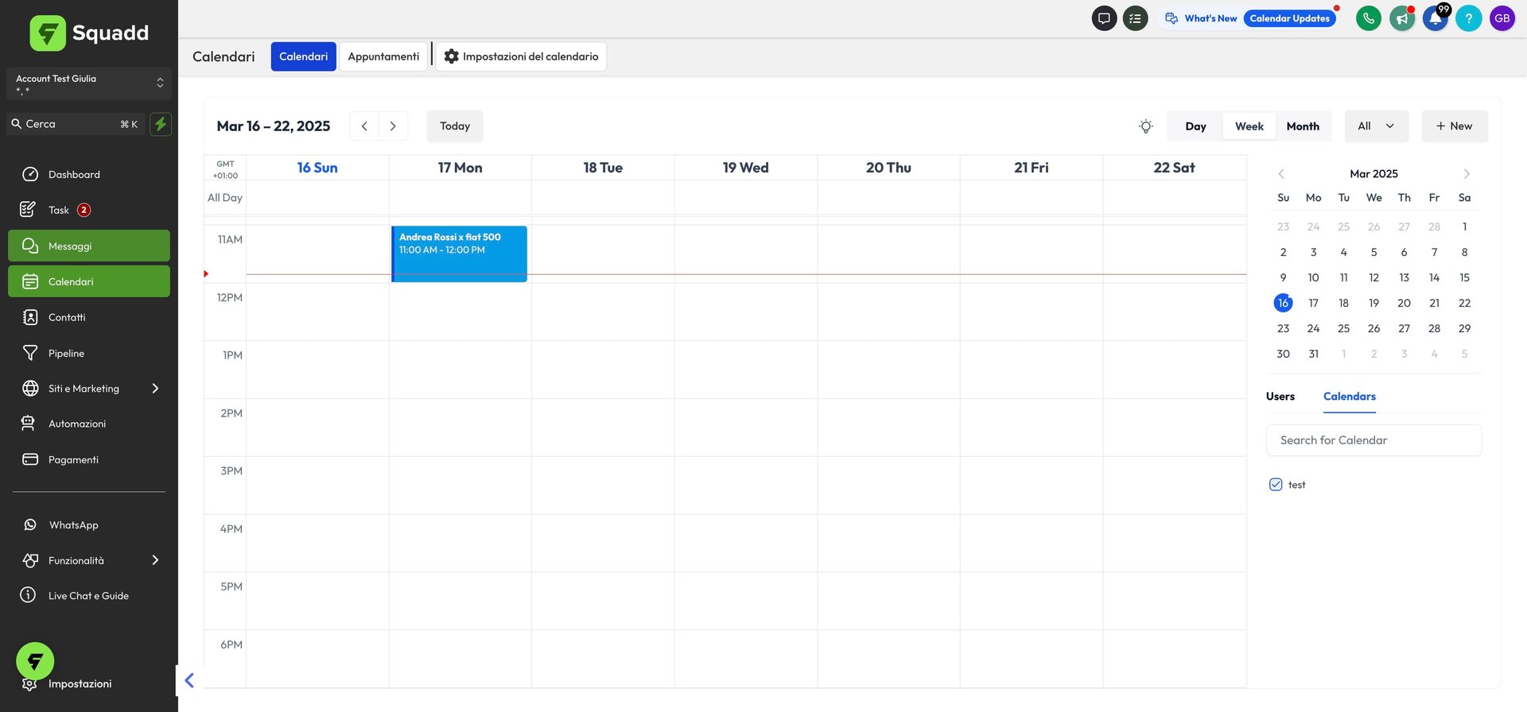The width and height of the screenshot is (1527, 712).
Task: Open the help question mark icon
Action: point(1468,18)
